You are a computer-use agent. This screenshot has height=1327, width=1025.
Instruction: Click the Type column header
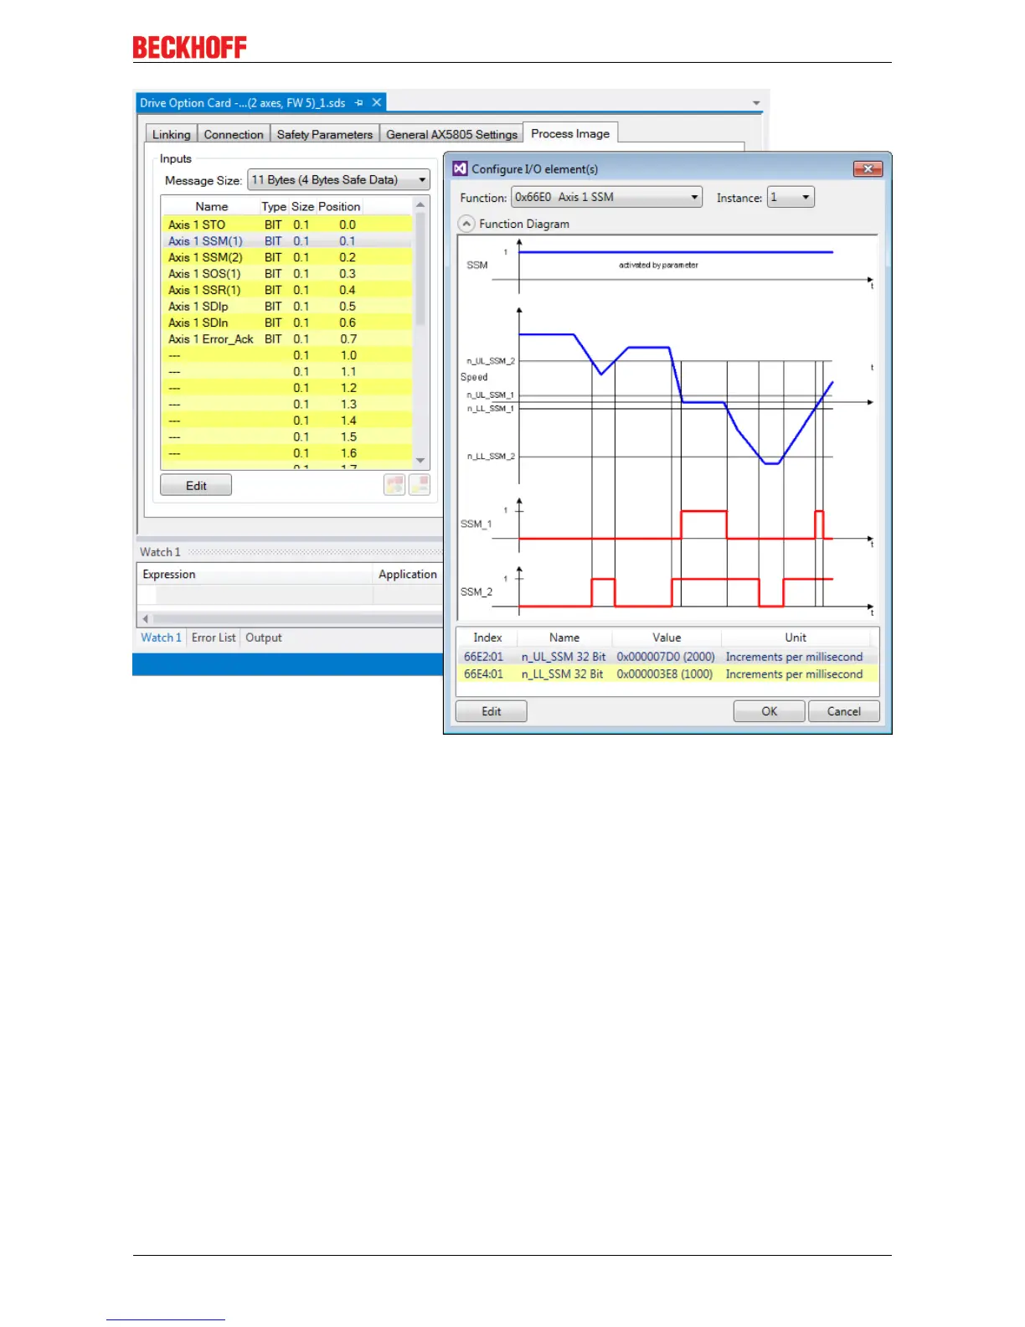(x=274, y=206)
